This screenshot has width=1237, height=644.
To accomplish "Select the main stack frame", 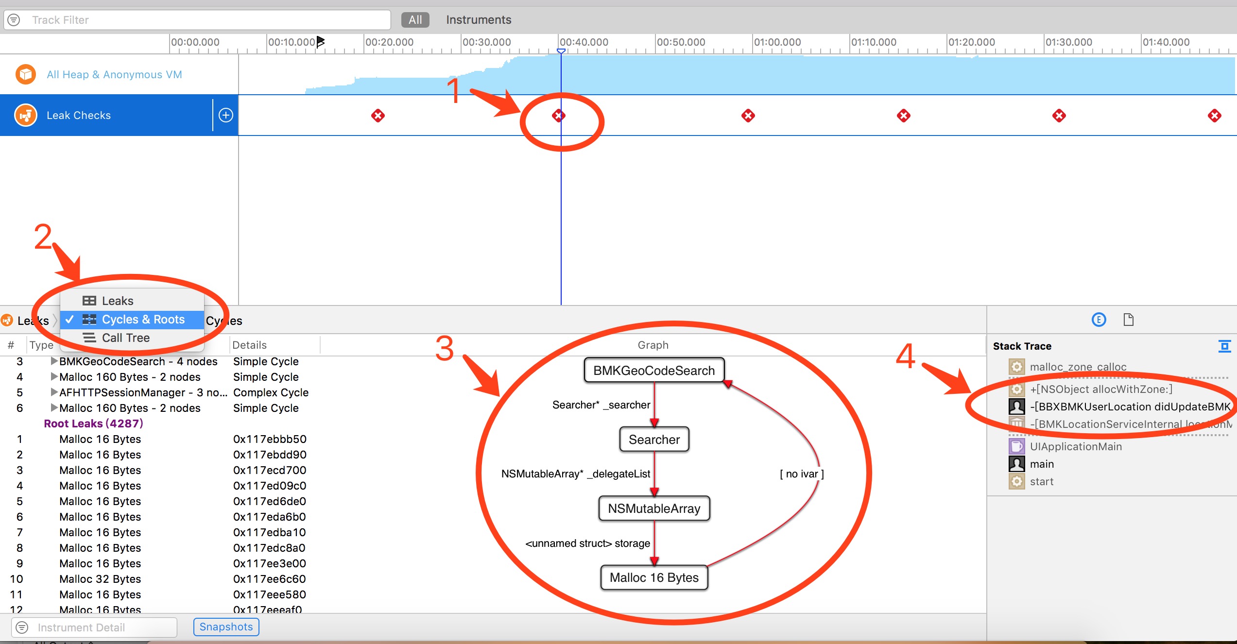I will 1042,464.
